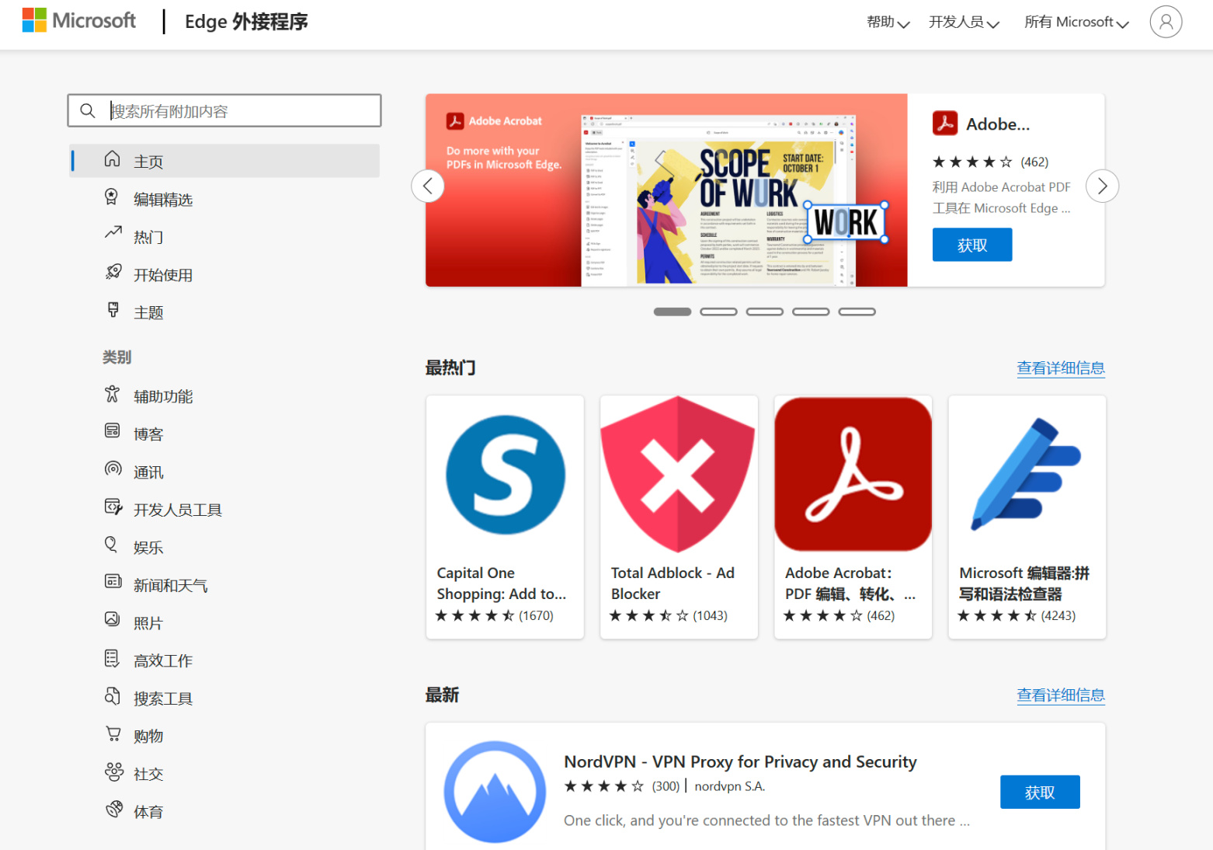Click 获取 button in the Adobe banner
The width and height of the screenshot is (1213, 850).
pyautogui.click(x=972, y=245)
